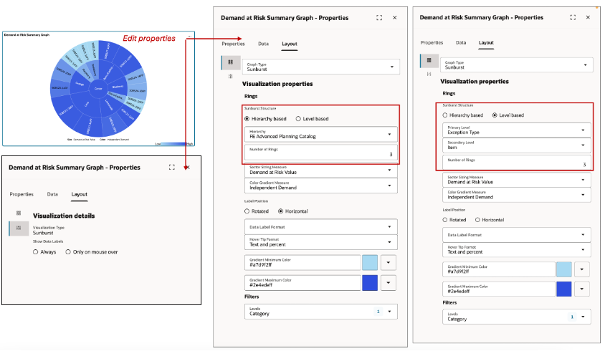
Task: Open Secondary Level dropdown showing Item
Action: point(517,145)
